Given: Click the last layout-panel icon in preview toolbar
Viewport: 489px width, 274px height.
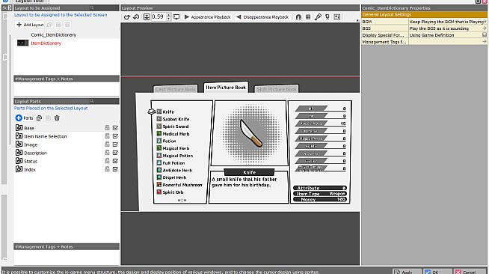Looking at the screenshot, I should [336, 17].
